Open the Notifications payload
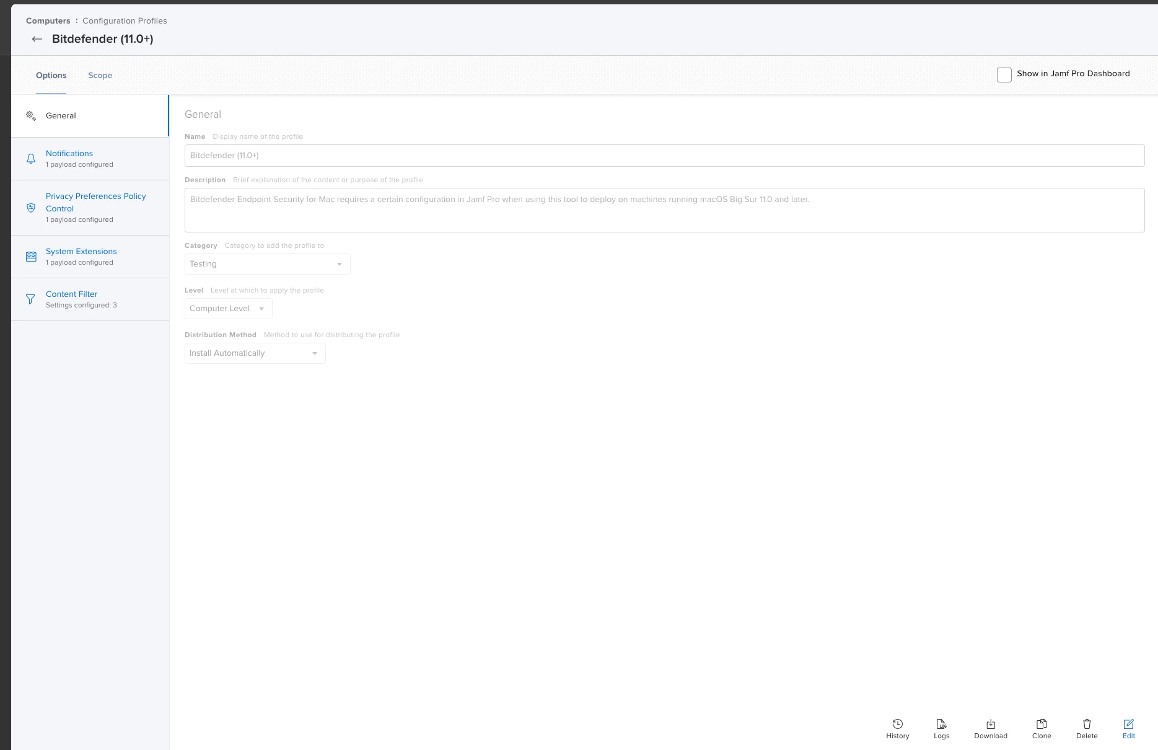Viewport: 1158px width, 750px height. (90, 159)
